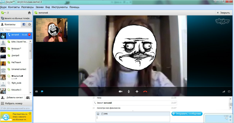Click Закрыть to close conversation
234x123 pixels.
[x=223, y=13]
